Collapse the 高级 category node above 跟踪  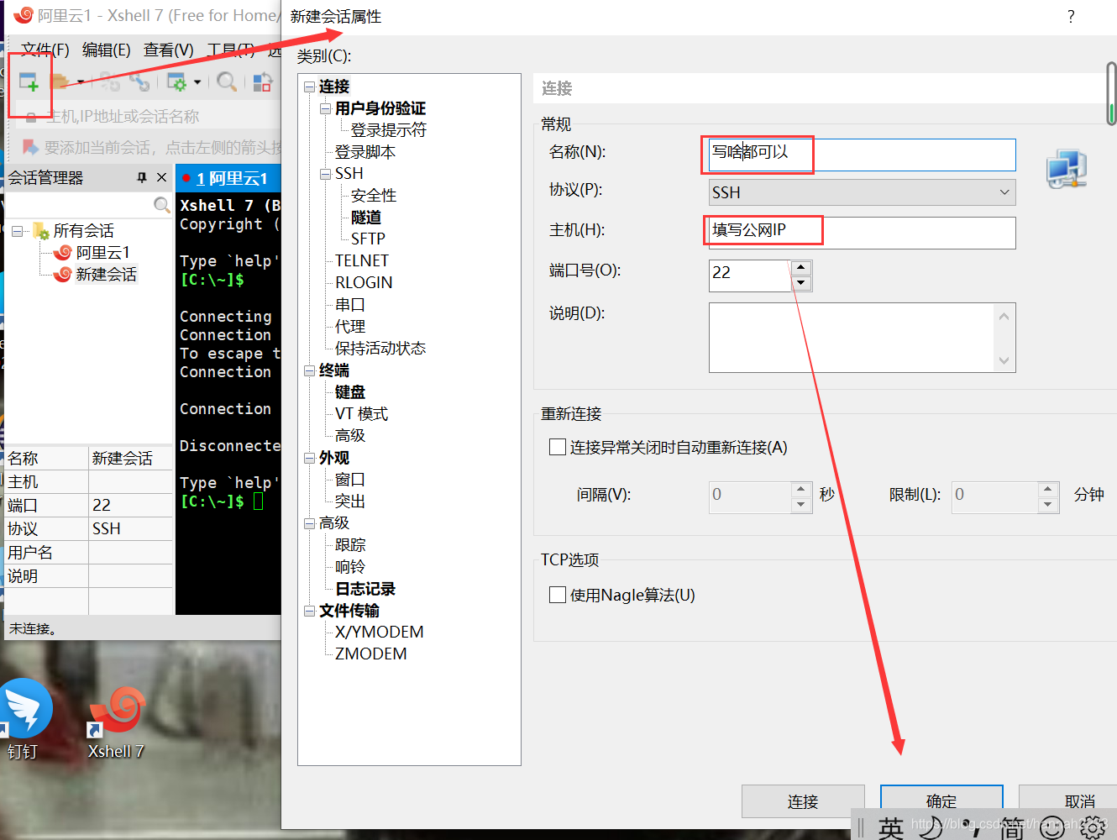(309, 523)
